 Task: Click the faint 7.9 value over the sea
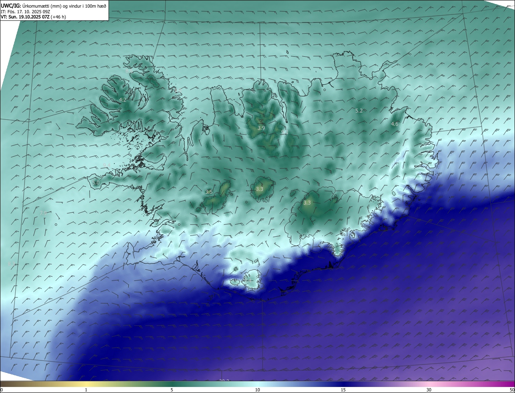coord(43,213)
